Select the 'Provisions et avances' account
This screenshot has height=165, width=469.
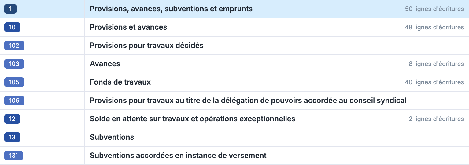point(128,27)
